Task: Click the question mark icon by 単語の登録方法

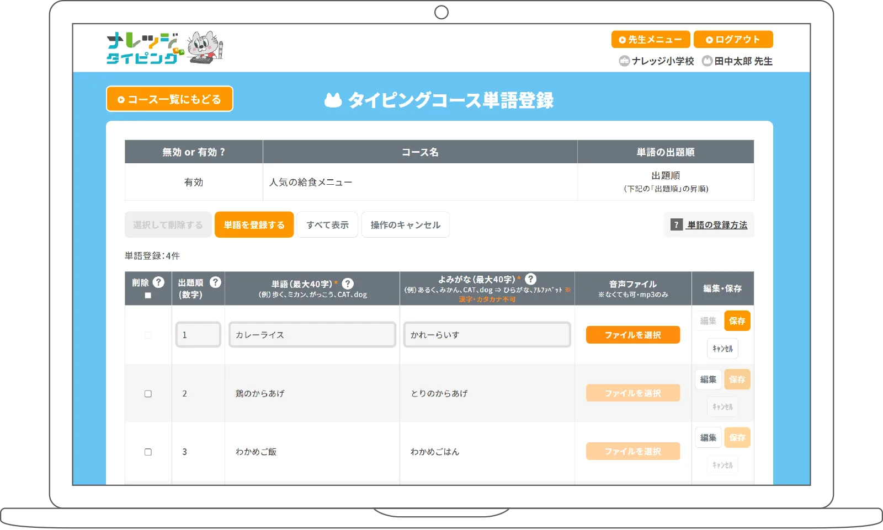Action: [x=677, y=225]
